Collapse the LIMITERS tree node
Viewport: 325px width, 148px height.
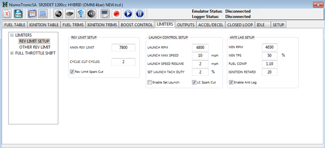(x=12, y=35)
